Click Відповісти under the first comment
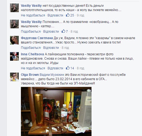 [55, 15]
